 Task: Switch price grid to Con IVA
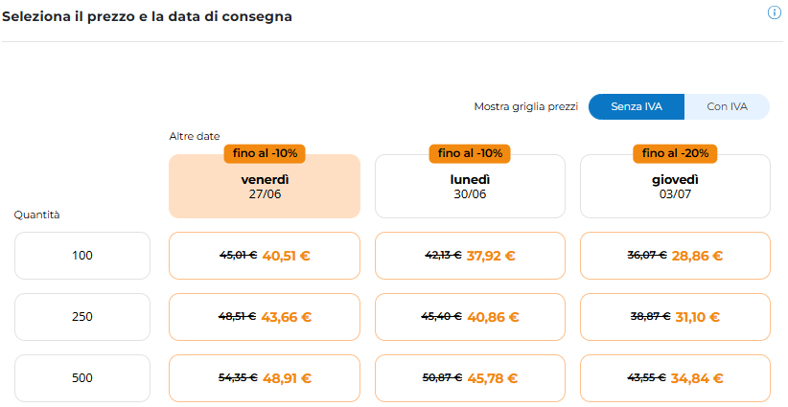click(727, 106)
